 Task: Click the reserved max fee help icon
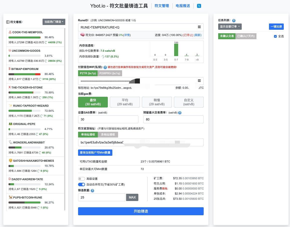(x=180, y=112)
